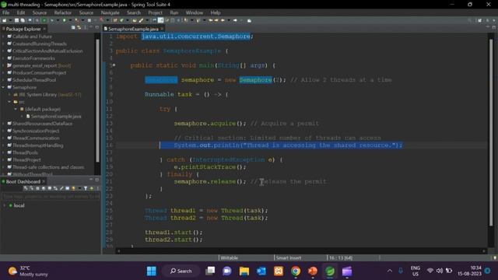This screenshot has height=280, width=498.
Task: Open the Window menu
Action: tap(194, 12)
